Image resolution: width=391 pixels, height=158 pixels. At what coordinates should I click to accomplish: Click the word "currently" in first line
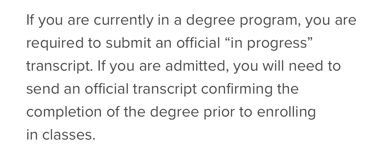(123, 20)
